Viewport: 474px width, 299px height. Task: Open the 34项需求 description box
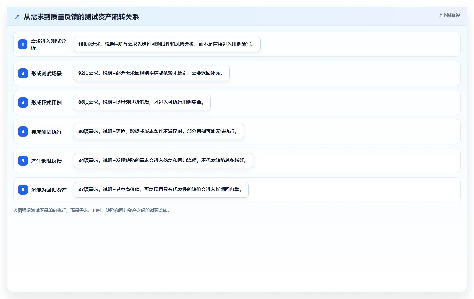[163, 161]
